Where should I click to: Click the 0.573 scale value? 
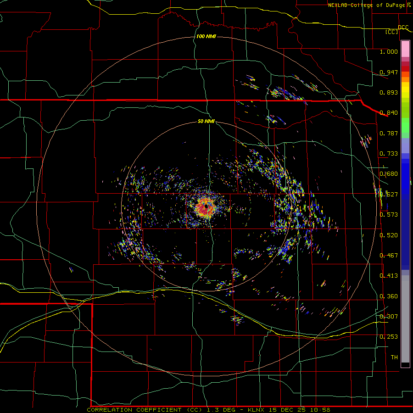pyautogui.click(x=389, y=214)
